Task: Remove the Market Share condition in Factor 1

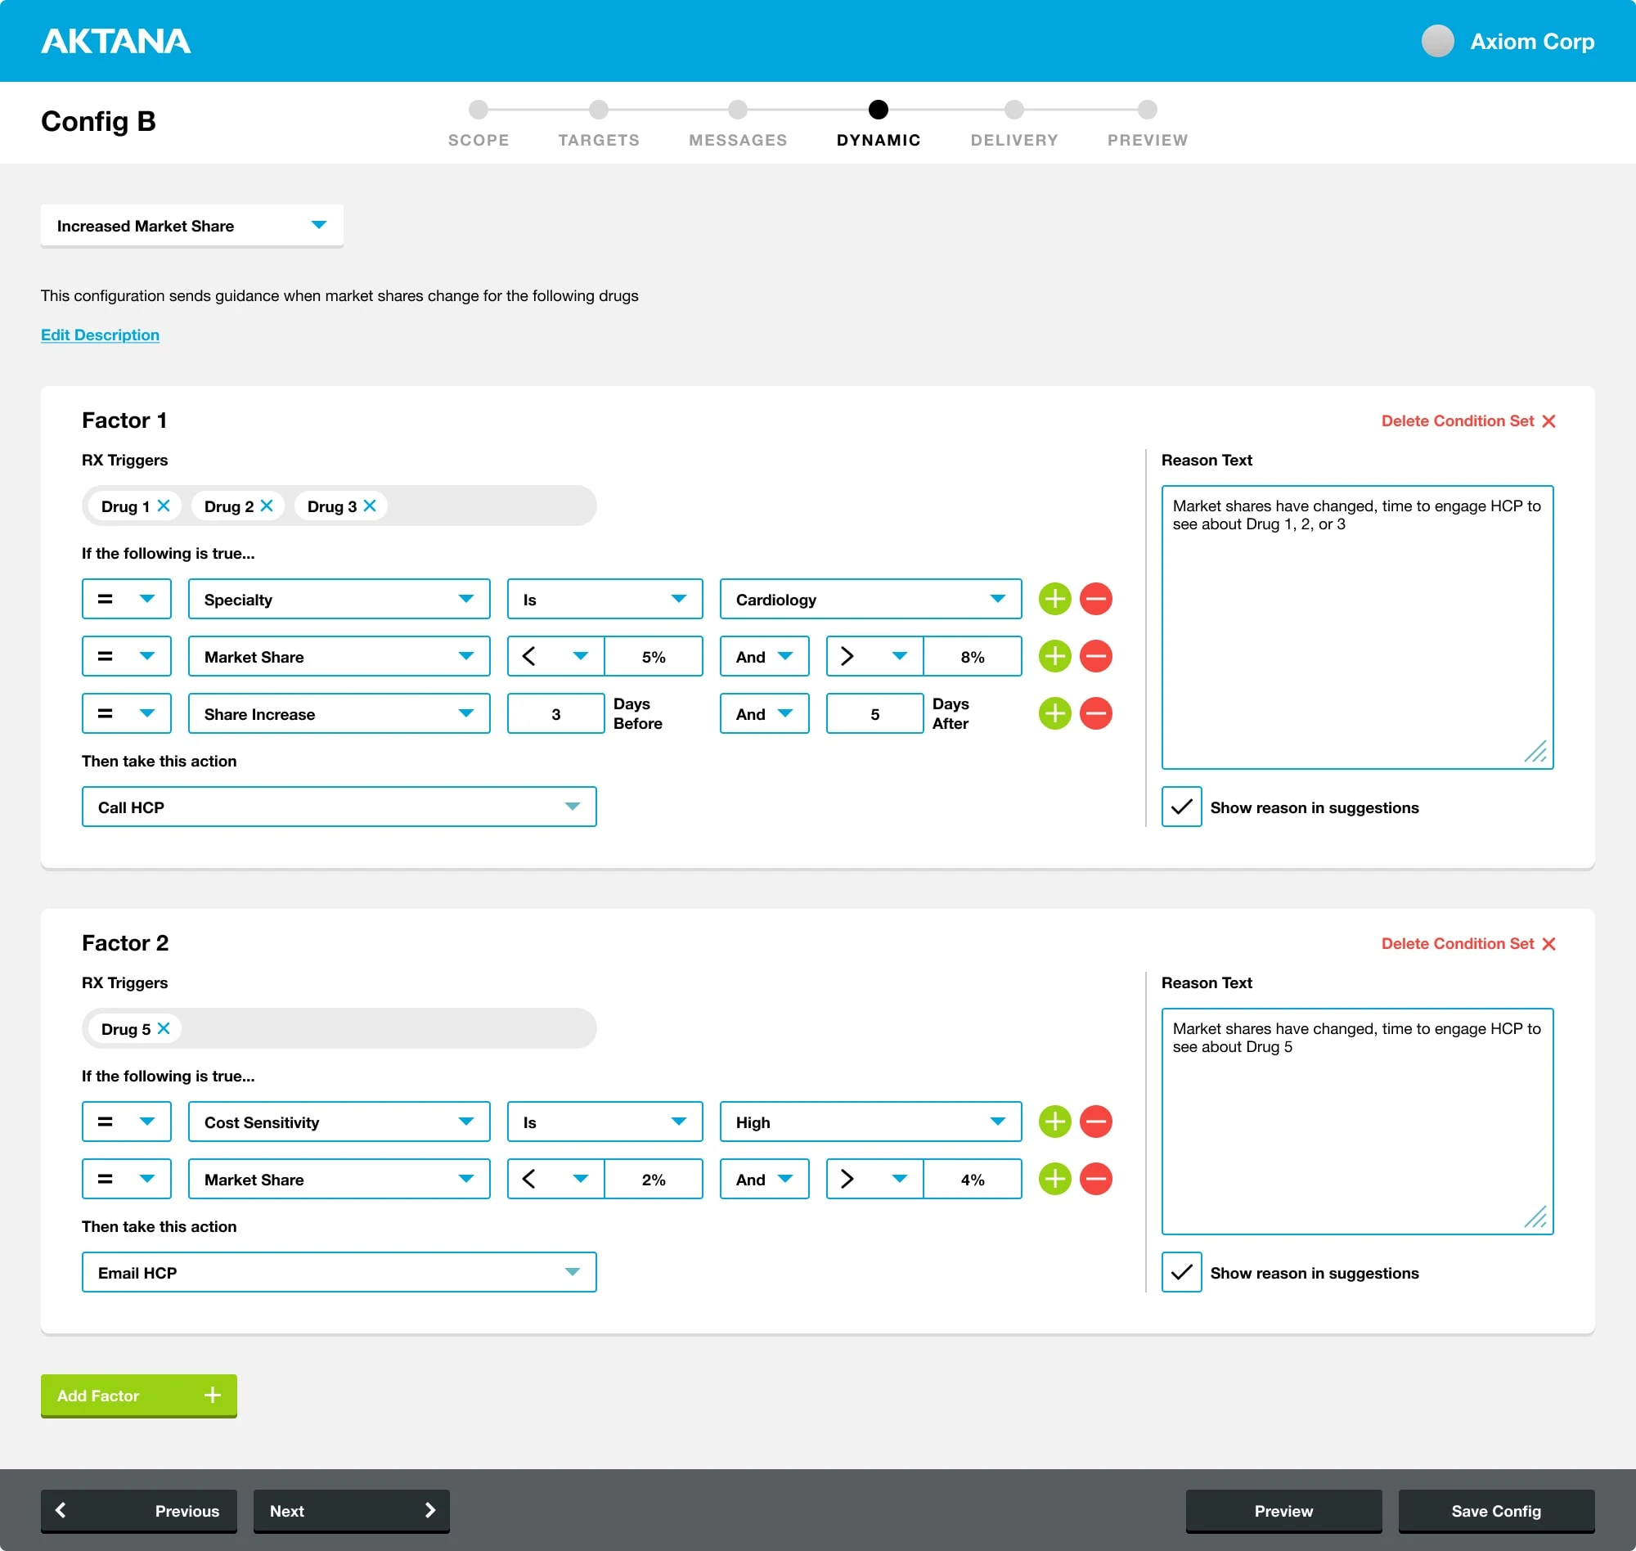Action: tap(1096, 655)
